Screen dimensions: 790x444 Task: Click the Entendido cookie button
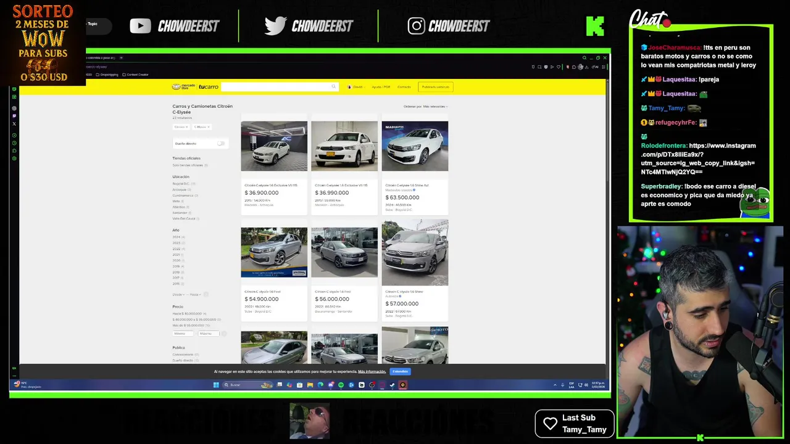400,371
